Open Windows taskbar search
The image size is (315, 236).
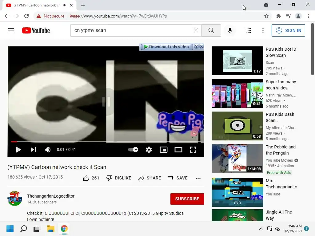pyautogui.click(x=24, y=229)
